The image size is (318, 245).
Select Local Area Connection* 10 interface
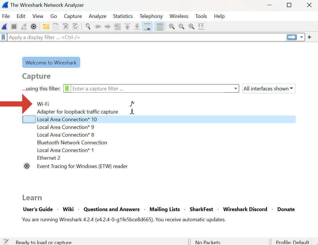[159, 119]
